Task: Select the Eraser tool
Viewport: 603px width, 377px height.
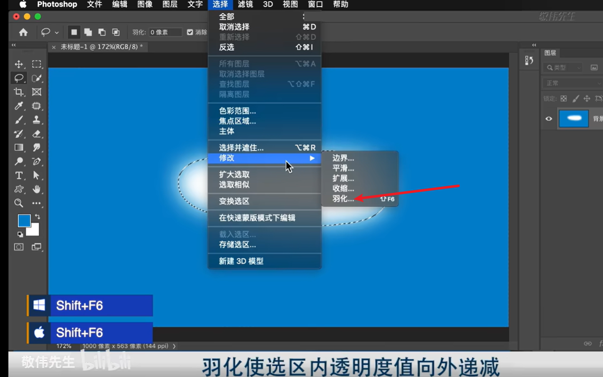Action: pyautogui.click(x=37, y=134)
